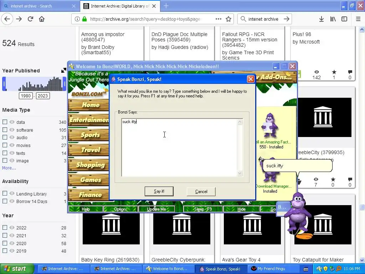Toggle the eye icon next to 2021

tap(12, 235)
